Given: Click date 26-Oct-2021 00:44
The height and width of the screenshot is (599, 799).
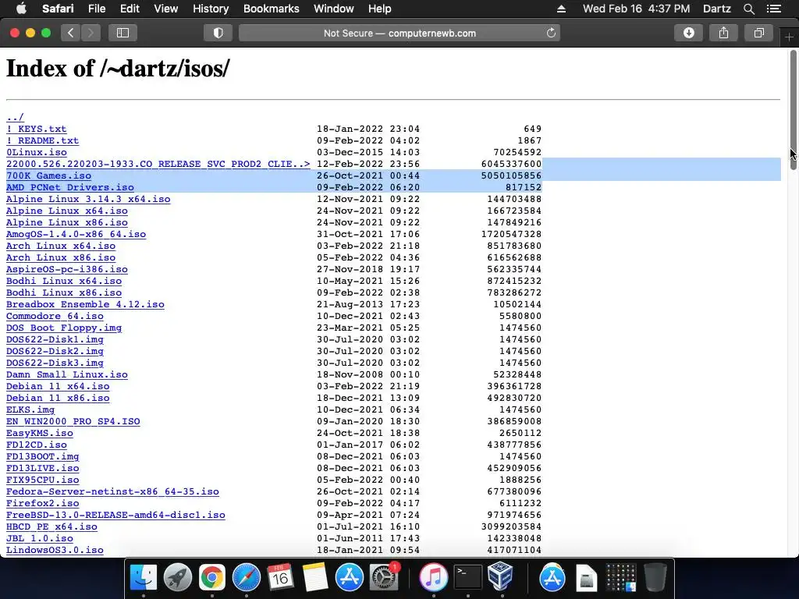Looking at the screenshot, I should coord(368,175).
